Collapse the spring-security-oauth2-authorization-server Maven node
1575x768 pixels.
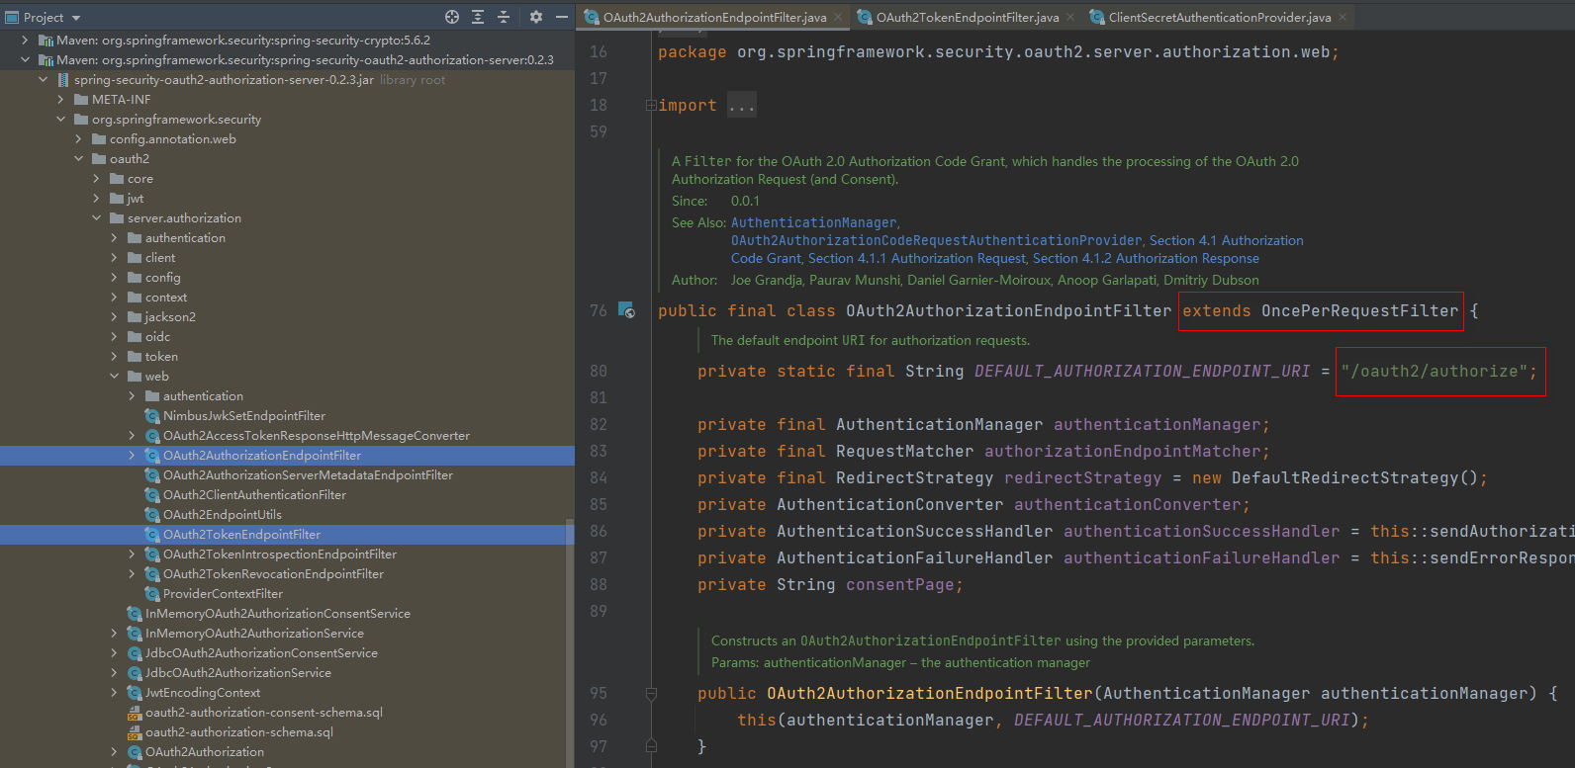(25, 60)
